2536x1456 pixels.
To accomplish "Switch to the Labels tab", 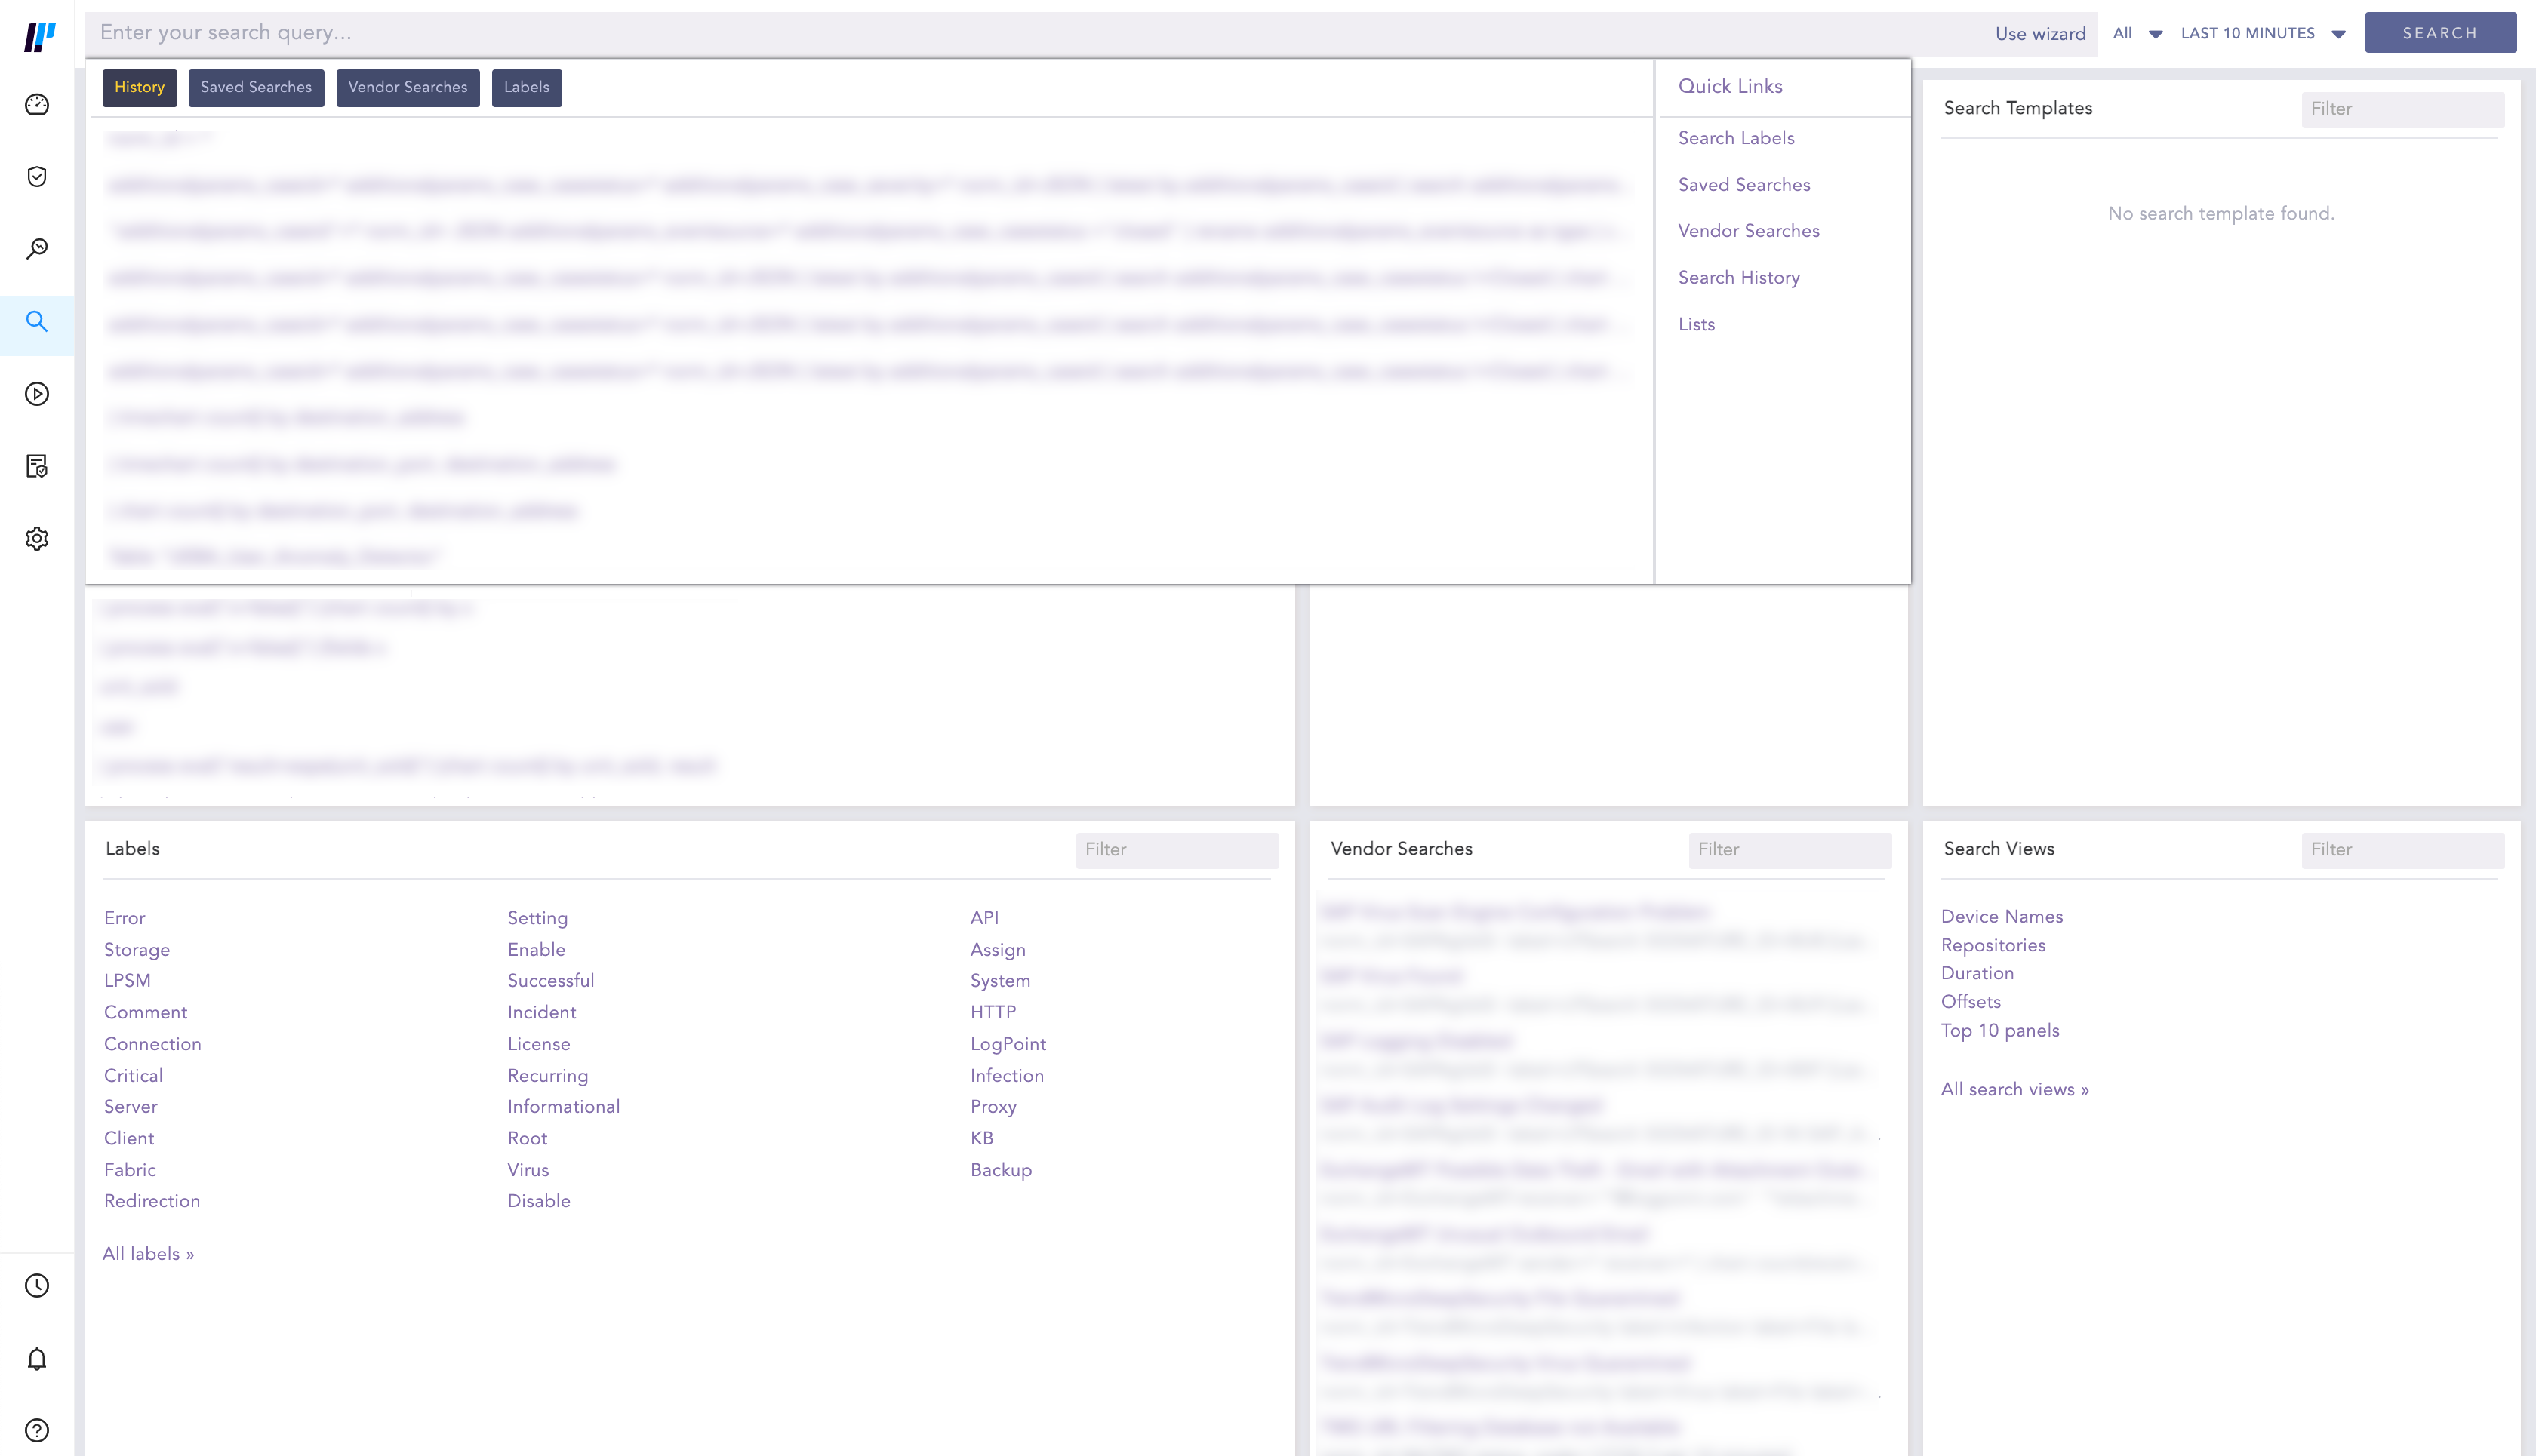I will [x=526, y=87].
